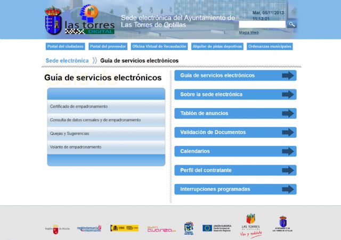341x240 pixels.
Task: Click the arrow beside Tablón de anuncios
Action: tap(288, 113)
